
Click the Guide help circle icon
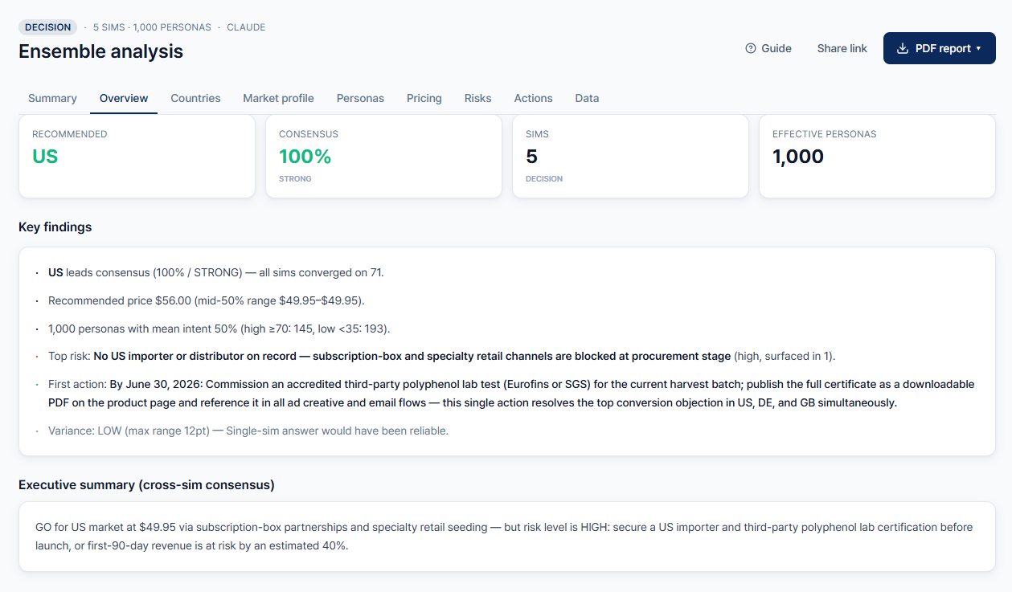pyautogui.click(x=751, y=48)
